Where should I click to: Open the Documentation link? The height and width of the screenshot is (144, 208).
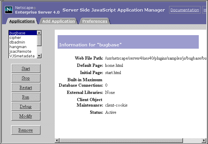coord(185,10)
